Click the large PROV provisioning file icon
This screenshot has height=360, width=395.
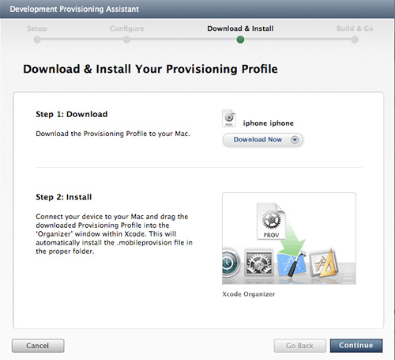[x=271, y=221]
